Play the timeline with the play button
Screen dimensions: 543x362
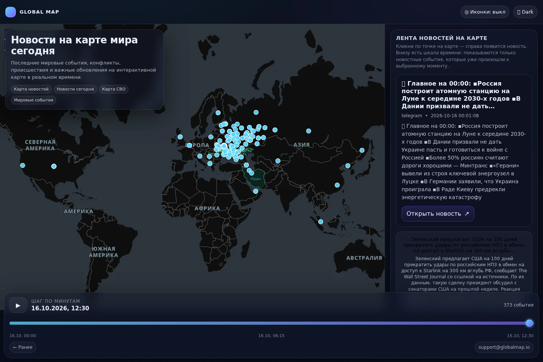tap(18, 305)
